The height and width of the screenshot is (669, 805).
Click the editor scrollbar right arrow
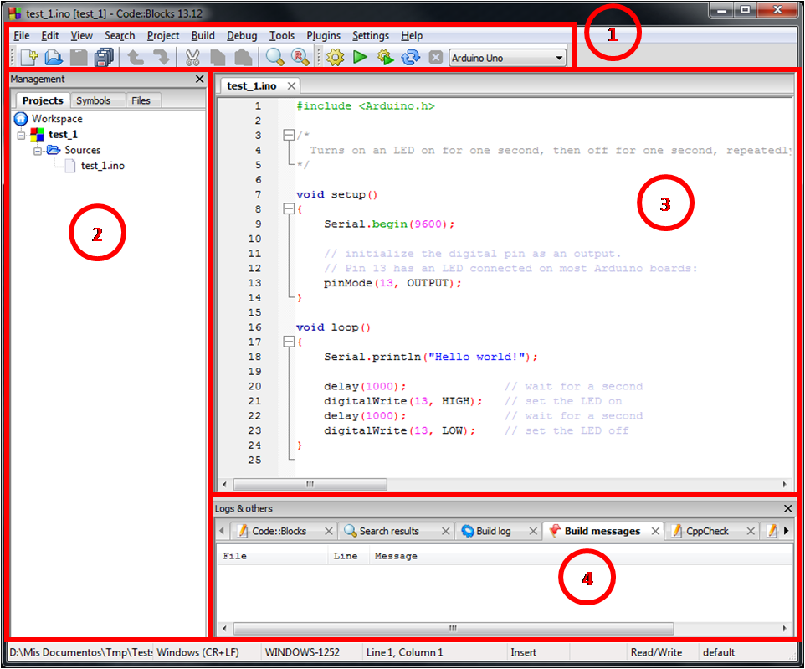[x=784, y=485]
